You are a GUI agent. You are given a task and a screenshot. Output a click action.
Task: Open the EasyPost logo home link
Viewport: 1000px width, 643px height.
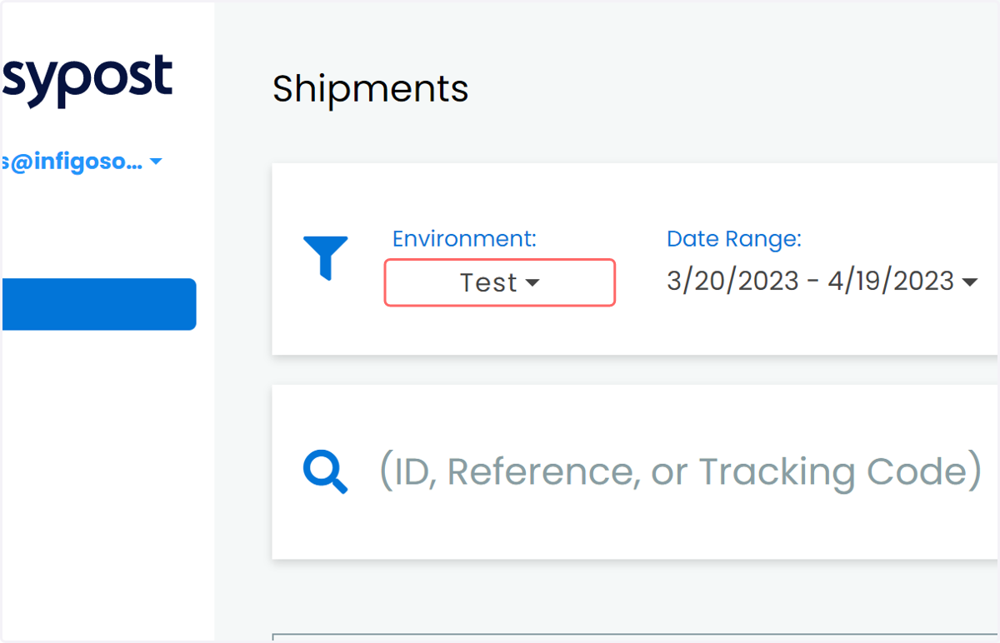coord(87,80)
